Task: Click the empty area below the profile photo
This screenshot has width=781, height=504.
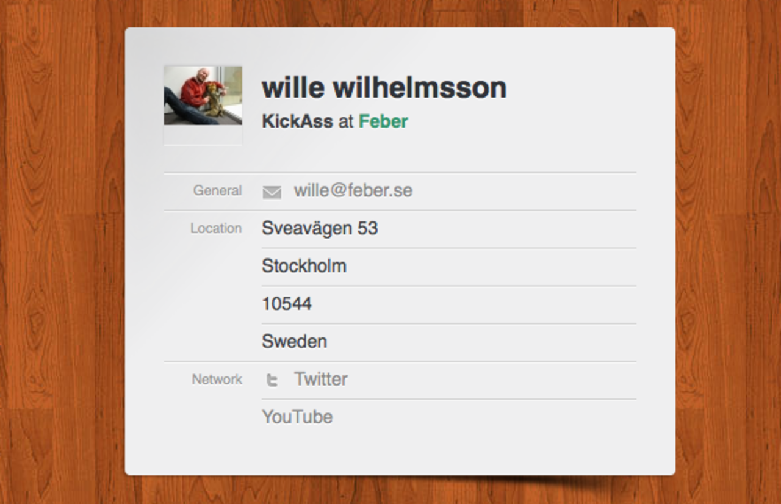Action: [203, 135]
